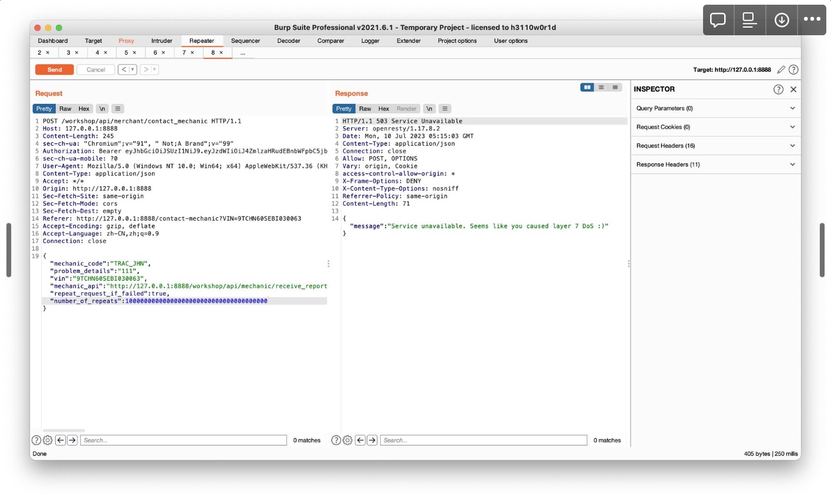Close Repeater tab 2

48,53
